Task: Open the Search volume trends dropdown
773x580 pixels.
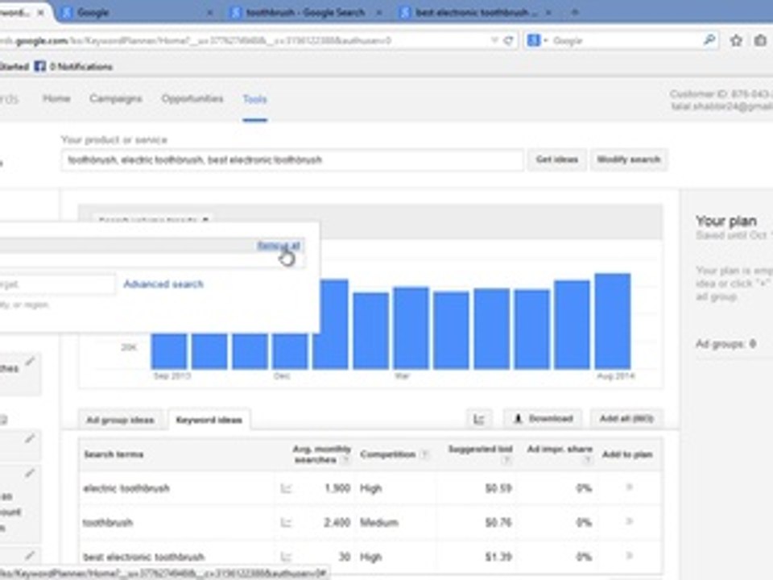Action: coord(153,219)
